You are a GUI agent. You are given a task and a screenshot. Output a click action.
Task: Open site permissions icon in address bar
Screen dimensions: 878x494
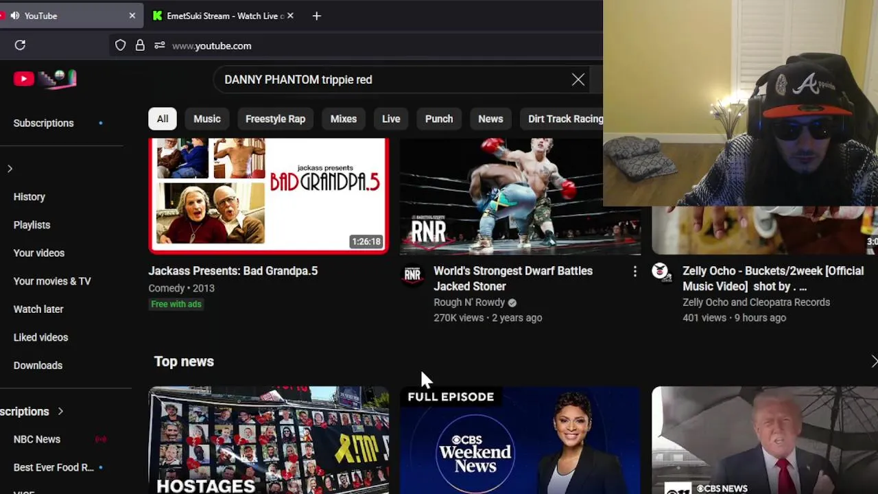point(159,45)
